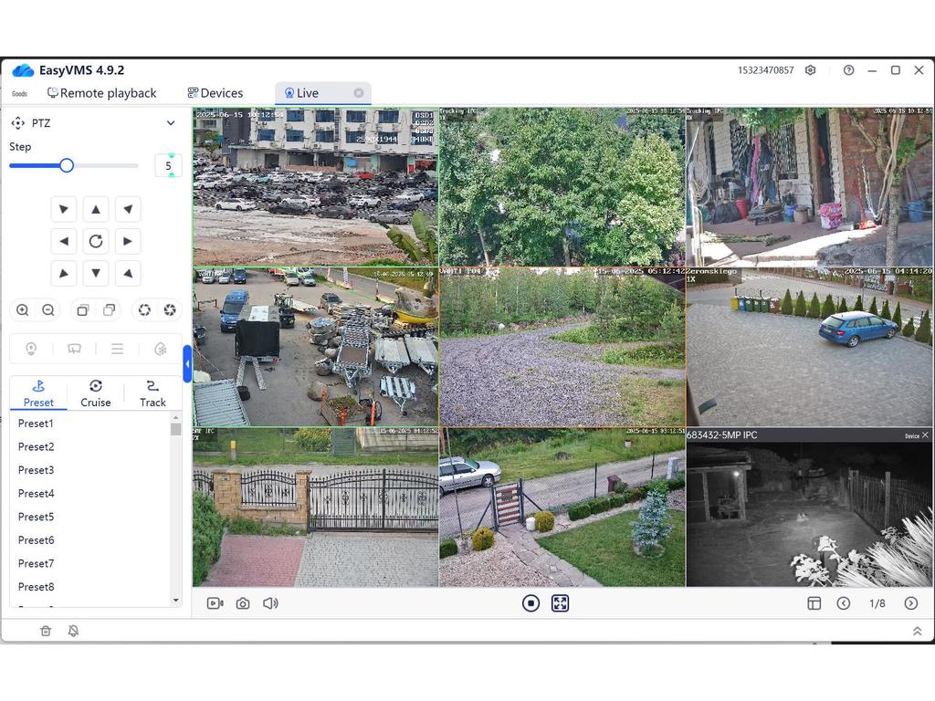Expand the bottom panel with the double chevron
Viewport: 935px width, 701px height.
(x=917, y=631)
